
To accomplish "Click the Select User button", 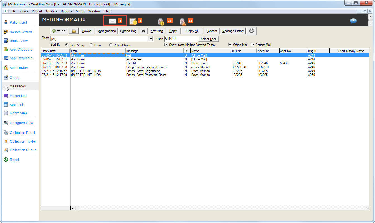I will (x=209, y=39).
